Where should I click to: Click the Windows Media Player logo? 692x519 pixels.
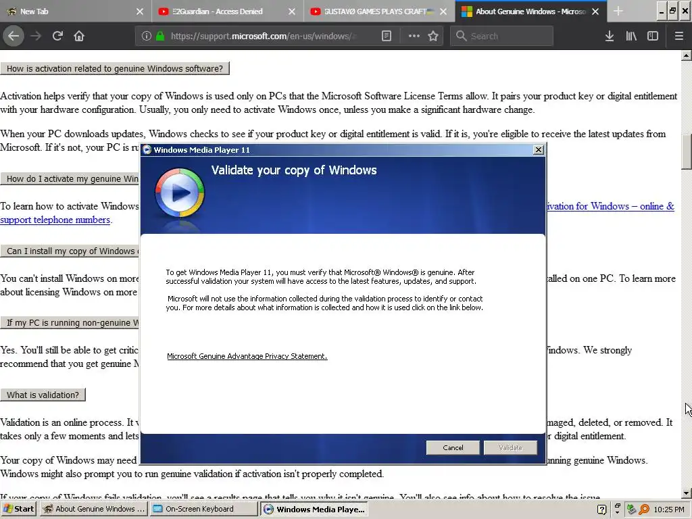180,193
